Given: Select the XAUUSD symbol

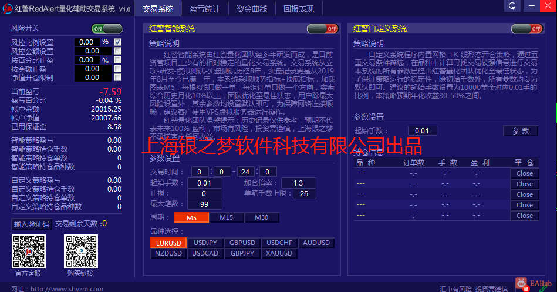Looking at the screenshot, I should pyautogui.click(x=279, y=253).
